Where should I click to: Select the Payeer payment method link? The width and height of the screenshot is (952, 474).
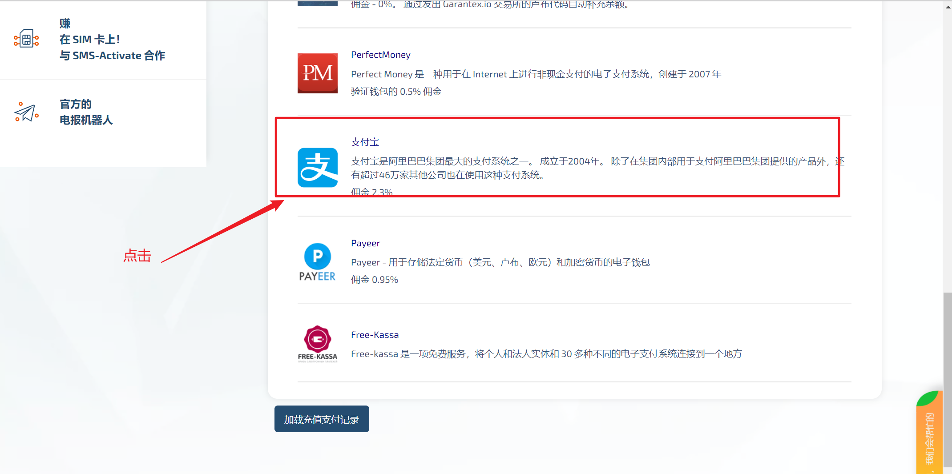tap(365, 243)
